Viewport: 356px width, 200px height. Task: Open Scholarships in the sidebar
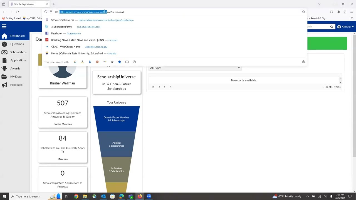click(x=15, y=52)
